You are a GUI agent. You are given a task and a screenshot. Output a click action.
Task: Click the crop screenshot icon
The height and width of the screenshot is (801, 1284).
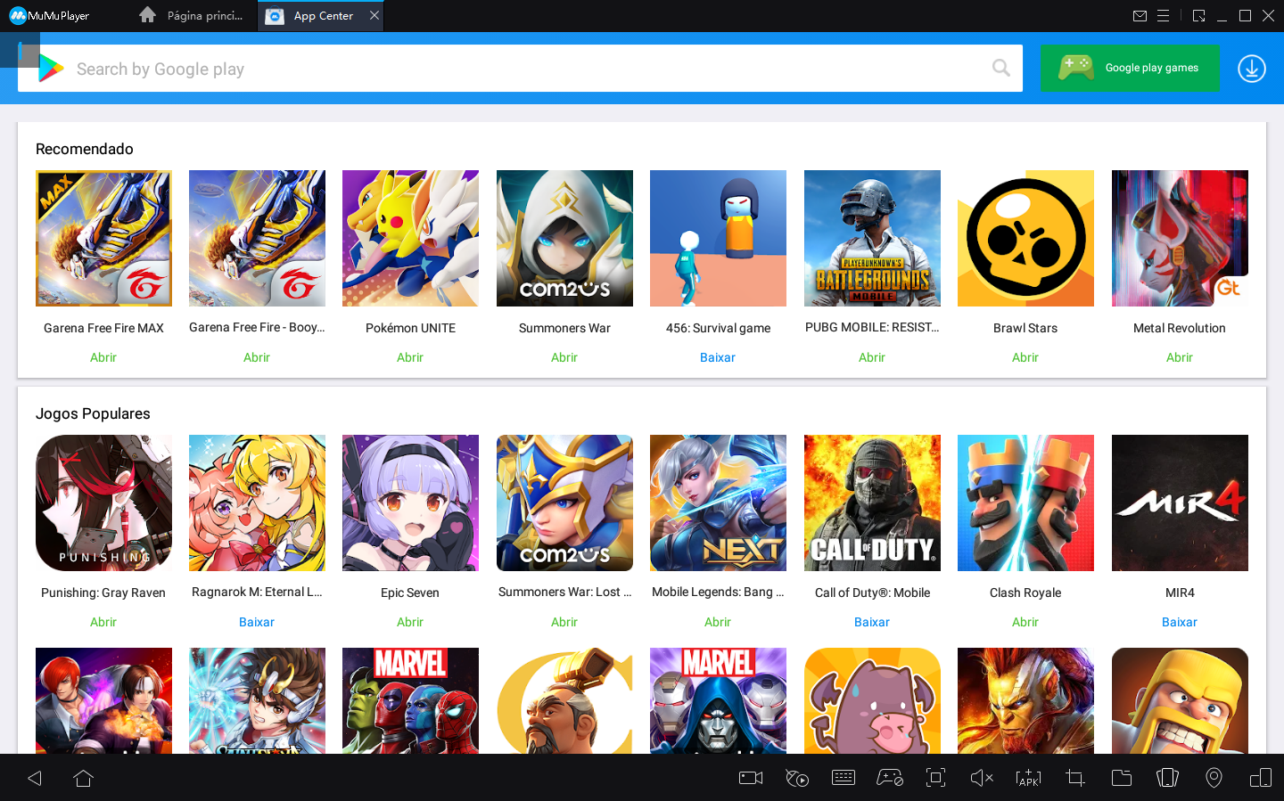point(1075,778)
